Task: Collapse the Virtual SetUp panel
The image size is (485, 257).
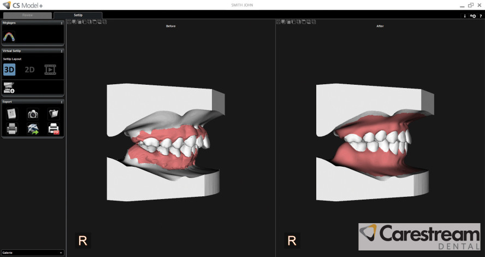Action: (62, 51)
